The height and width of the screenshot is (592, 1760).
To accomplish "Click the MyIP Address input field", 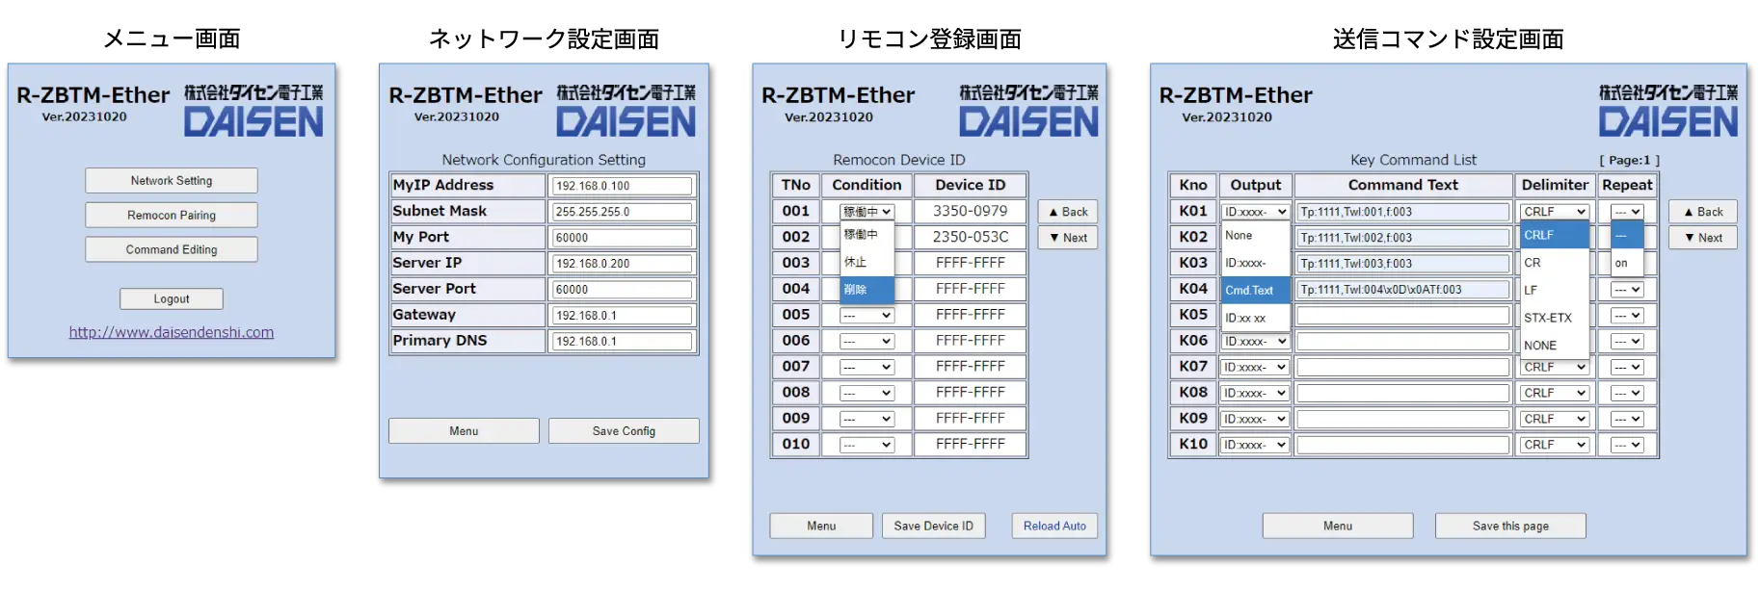I will point(622,186).
